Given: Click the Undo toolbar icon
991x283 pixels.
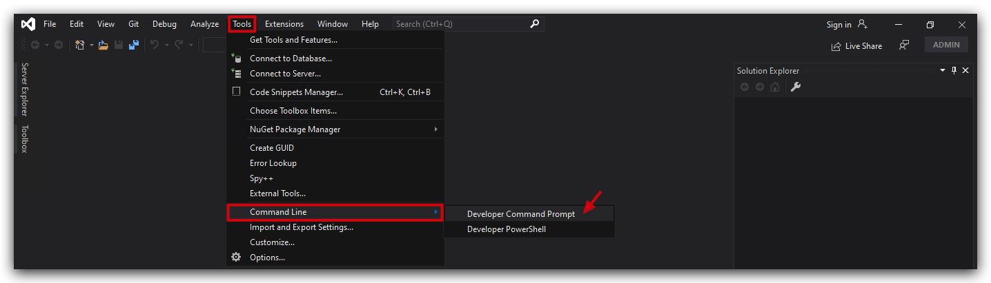Looking at the screenshot, I should (x=155, y=45).
